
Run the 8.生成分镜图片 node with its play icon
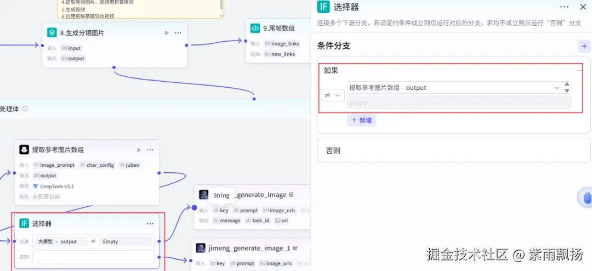[167, 33]
